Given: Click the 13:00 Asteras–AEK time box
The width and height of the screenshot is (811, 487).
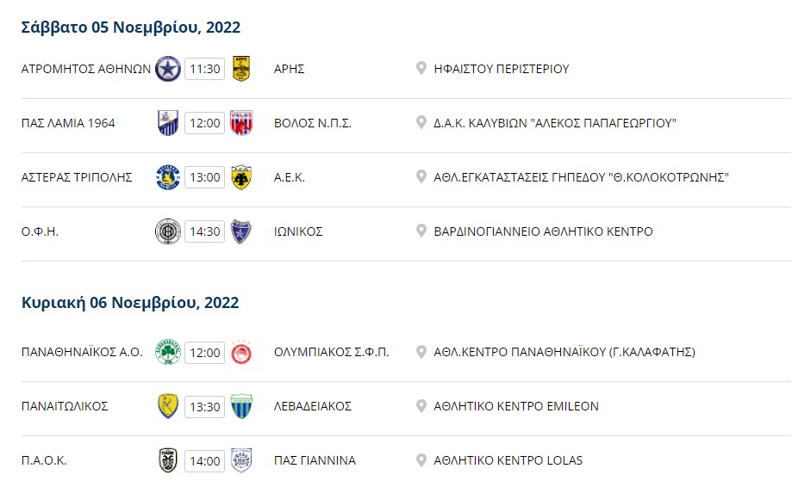Looking at the screenshot, I should coord(205,177).
